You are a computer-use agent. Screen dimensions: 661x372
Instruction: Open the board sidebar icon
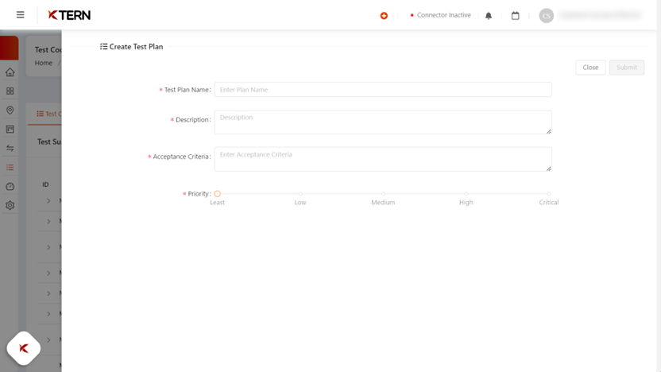pos(10,129)
